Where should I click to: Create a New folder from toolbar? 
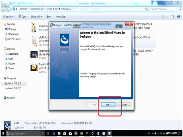pos(61,17)
